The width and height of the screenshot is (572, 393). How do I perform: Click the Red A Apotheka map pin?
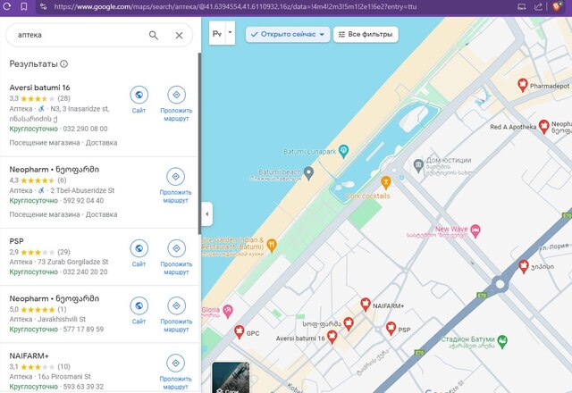tap(544, 126)
